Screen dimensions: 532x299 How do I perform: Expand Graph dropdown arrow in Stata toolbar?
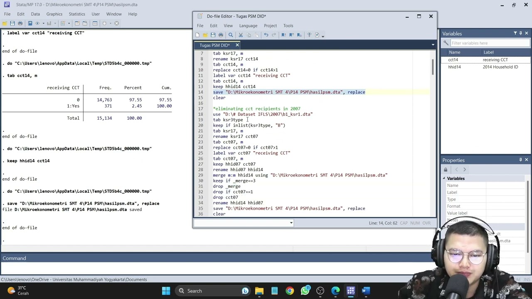[x=55, y=23]
